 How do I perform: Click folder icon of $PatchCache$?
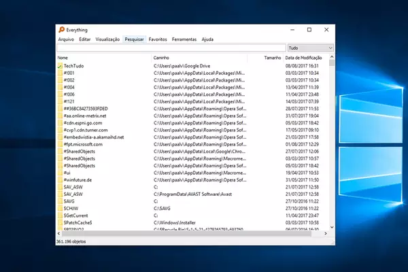(x=60, y=222)
